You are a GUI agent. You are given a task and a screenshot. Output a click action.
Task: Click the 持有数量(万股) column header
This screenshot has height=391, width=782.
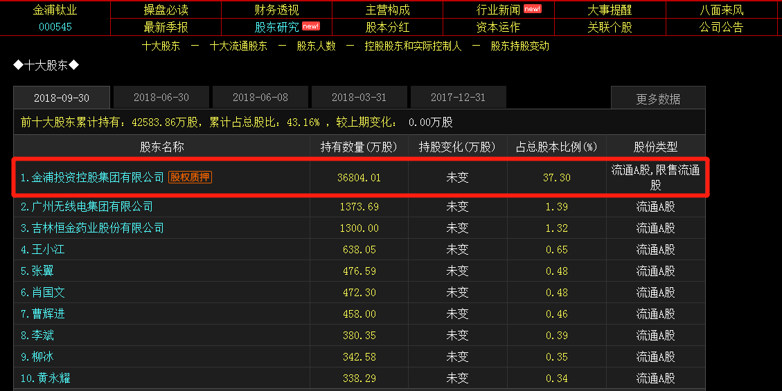point(359,147)
